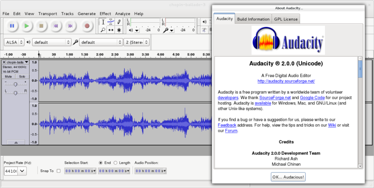Click the output meter speaker icon
Viewport: 374px width, 188px height.
[131, 30]
